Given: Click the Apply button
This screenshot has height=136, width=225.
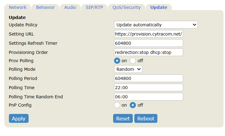Looking at the screenshot, I should pos(18,119).
